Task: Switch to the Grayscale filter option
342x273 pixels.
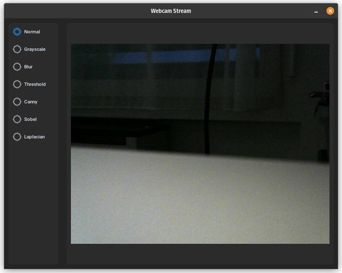Action: 17,49
